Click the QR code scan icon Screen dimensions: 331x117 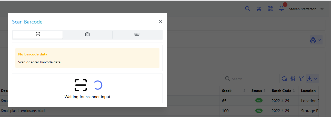(x=270, y=9)
